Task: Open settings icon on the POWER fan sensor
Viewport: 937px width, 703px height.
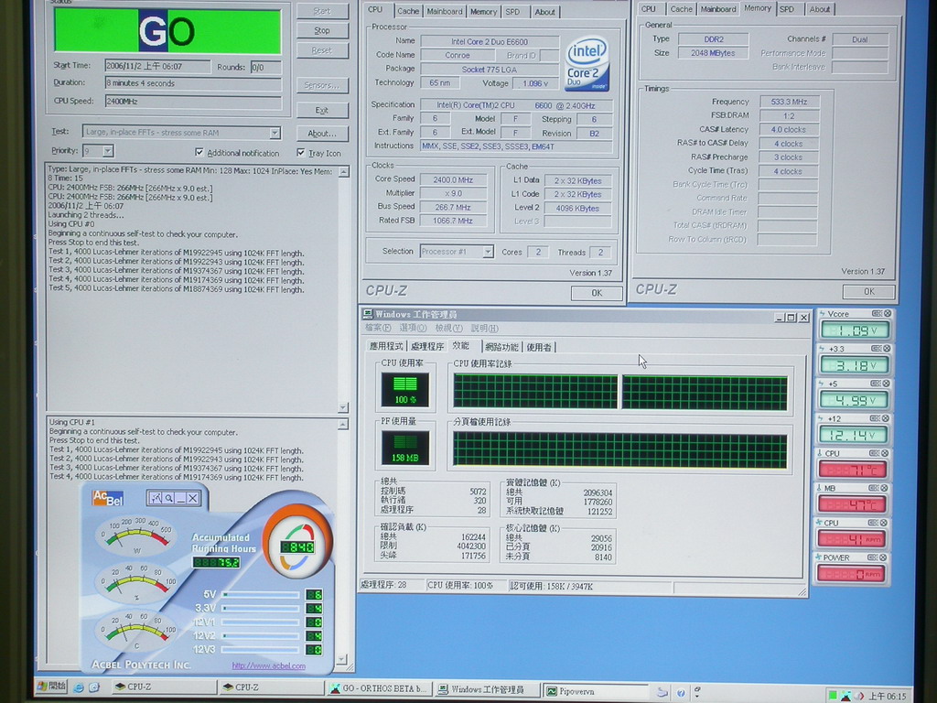Action: tap(873, 557)
